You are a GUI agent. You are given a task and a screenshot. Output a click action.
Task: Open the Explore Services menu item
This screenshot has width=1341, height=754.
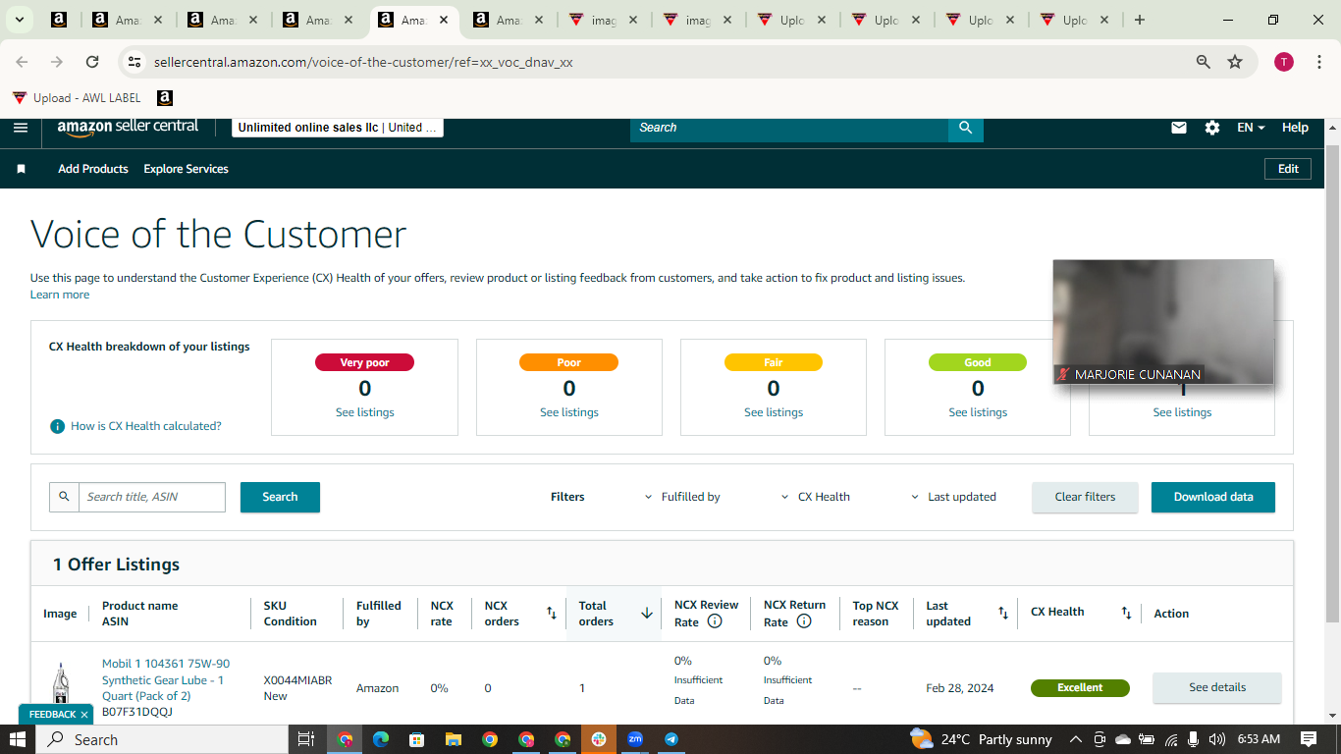coord(187,169)
